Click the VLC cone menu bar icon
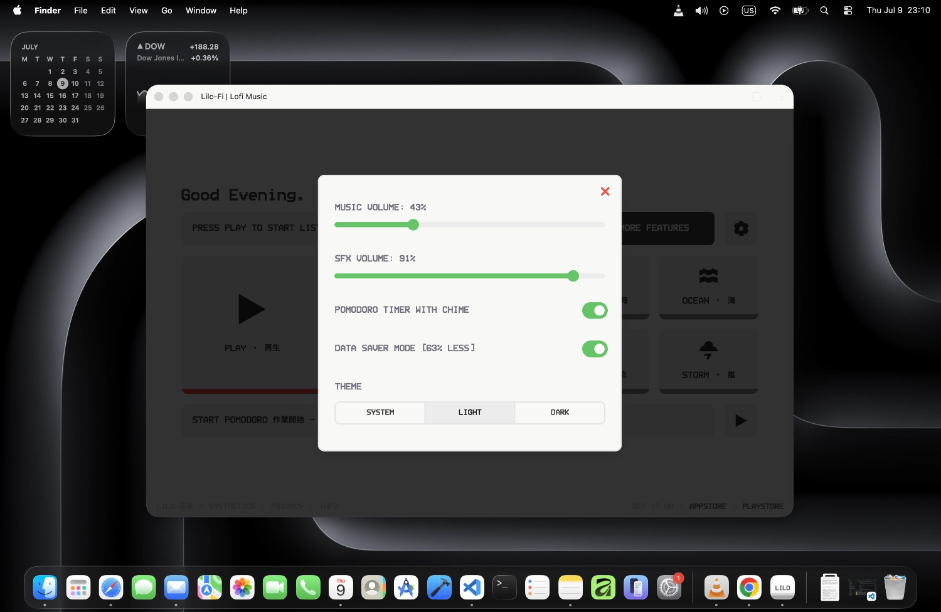This screenshot has height=612, width=941. [x=678, y=10]
